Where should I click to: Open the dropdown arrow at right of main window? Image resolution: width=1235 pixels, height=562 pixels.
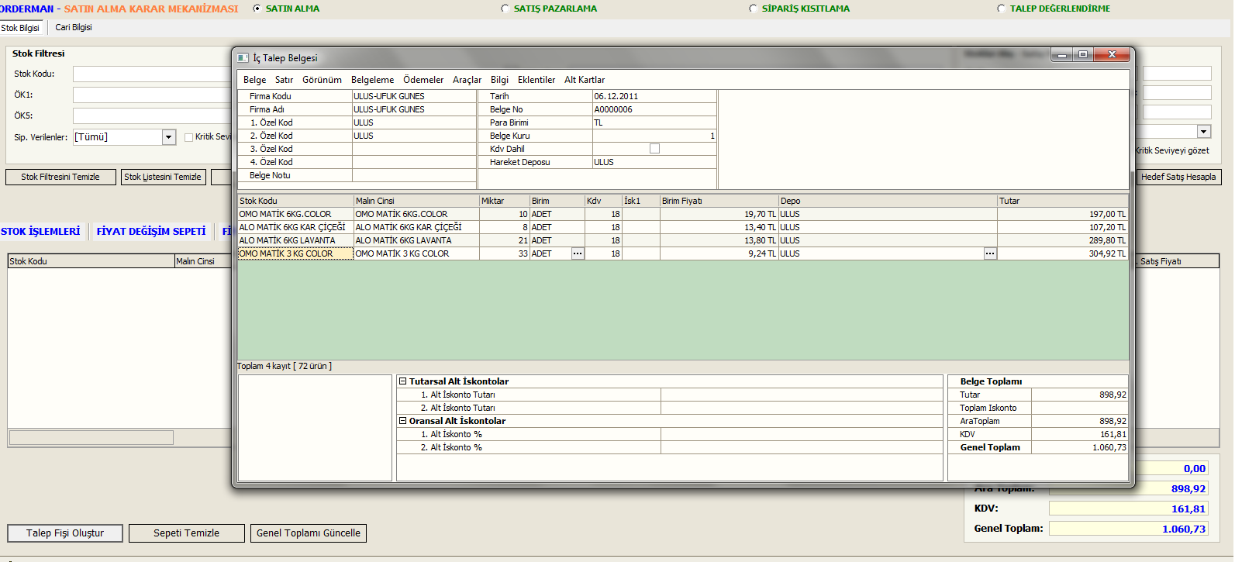pos(1203,132)
